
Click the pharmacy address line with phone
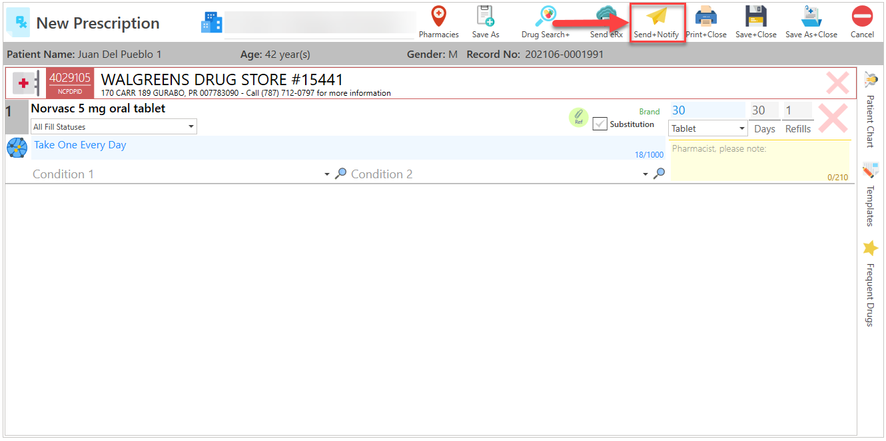coord(246,93)
